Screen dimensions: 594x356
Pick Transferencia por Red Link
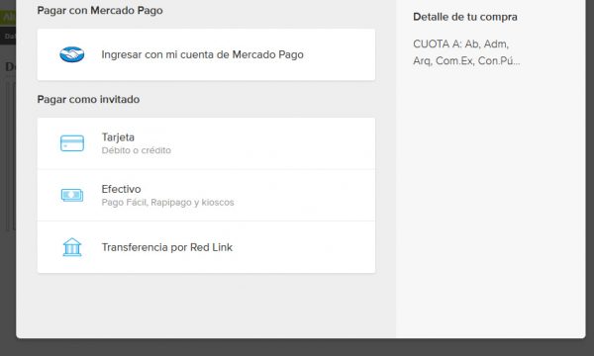[206, 247]
